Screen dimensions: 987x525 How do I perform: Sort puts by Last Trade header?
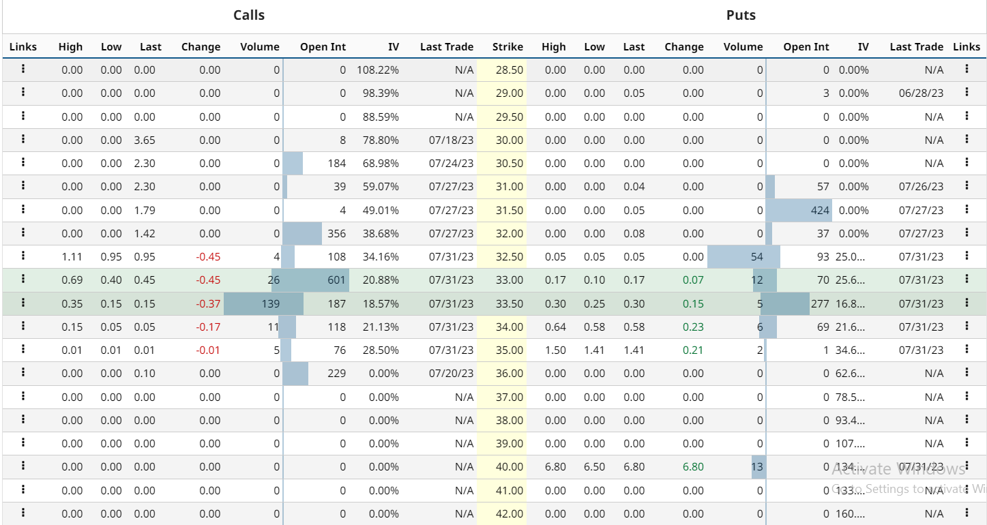(x=916, y=47)
